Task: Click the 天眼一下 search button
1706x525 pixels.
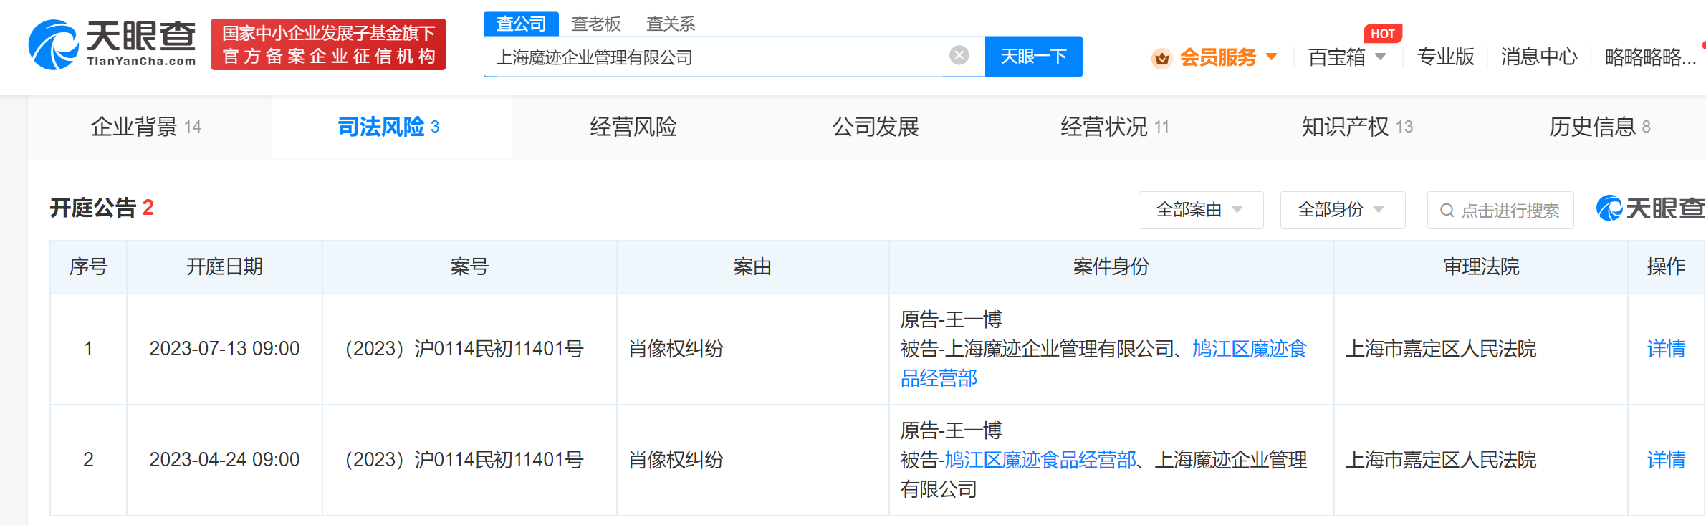Action: point(1033,56)
